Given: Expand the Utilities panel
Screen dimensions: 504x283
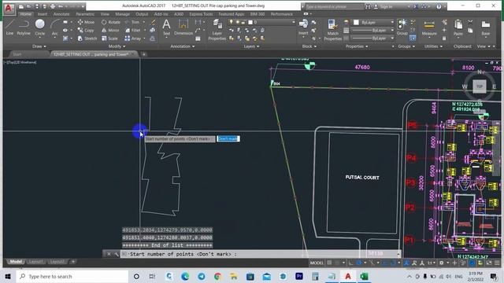Looking at the screenshot, I should tap(433, 46).
